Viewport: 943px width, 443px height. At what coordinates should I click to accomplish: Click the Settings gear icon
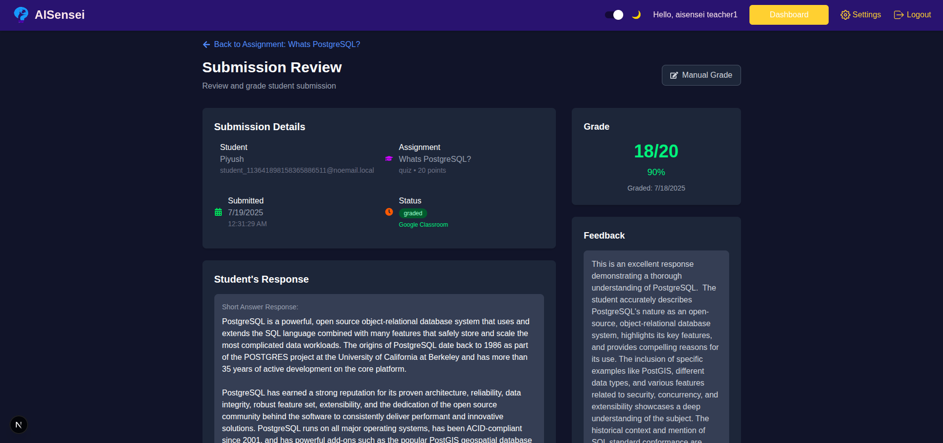845,15
